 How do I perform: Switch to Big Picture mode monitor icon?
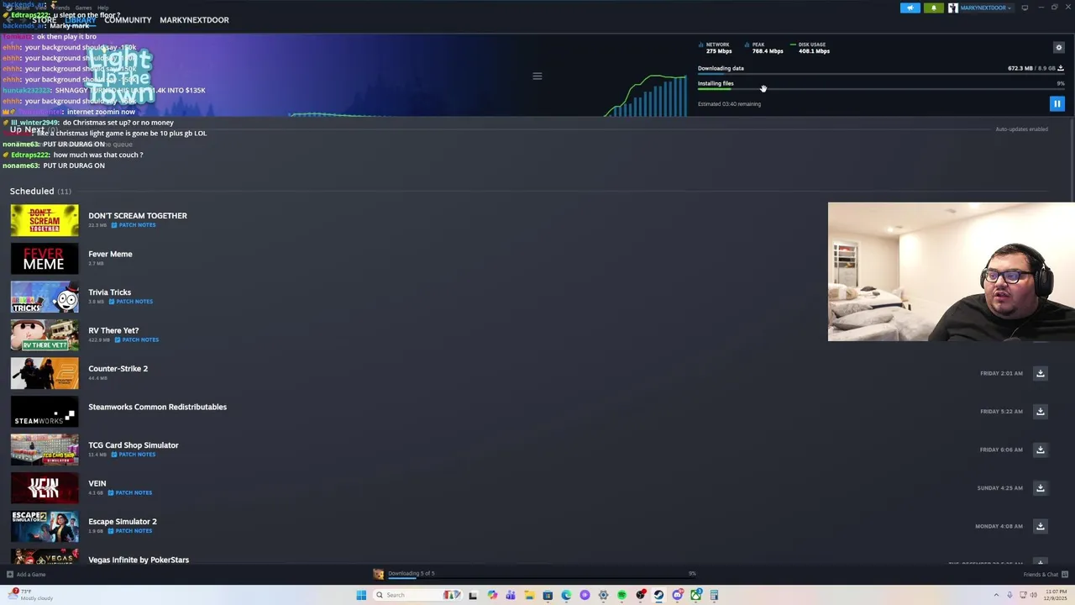click(1025, 8)
